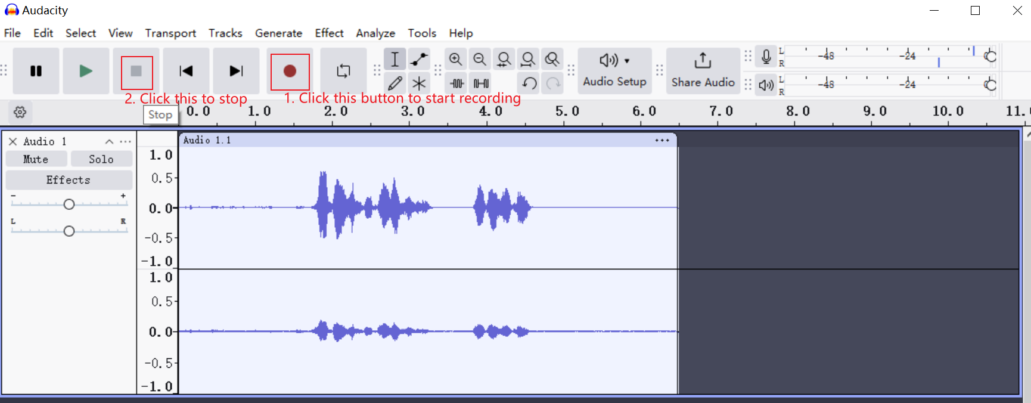
Task: Open the Tools menu
Action: point(422,33)
